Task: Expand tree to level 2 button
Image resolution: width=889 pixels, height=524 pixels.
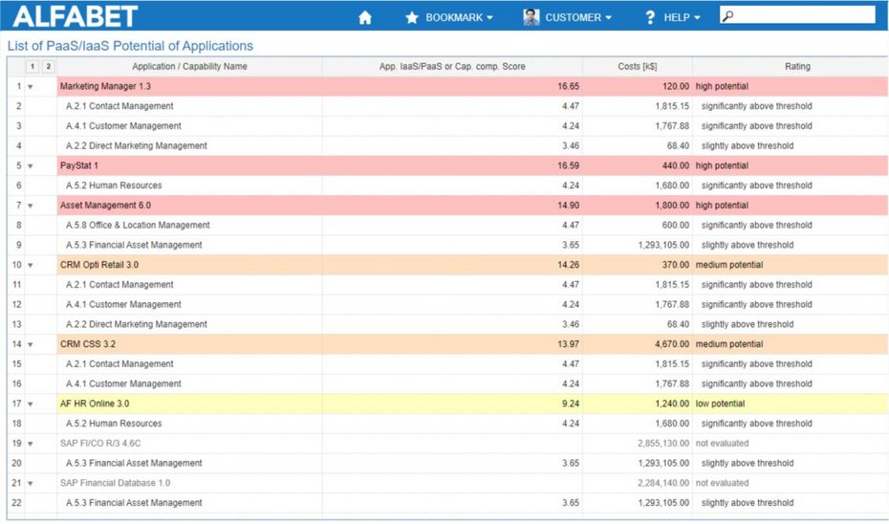Action: click(48, 66)
